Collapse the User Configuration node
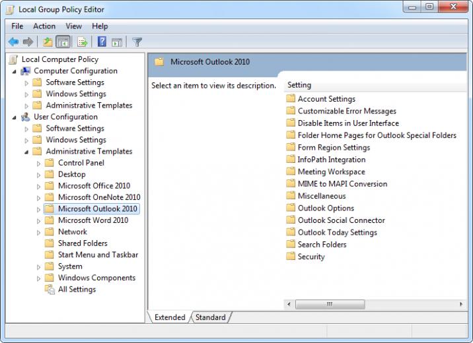This screenshot has height=343, width=473. click(x=14, y=118)
